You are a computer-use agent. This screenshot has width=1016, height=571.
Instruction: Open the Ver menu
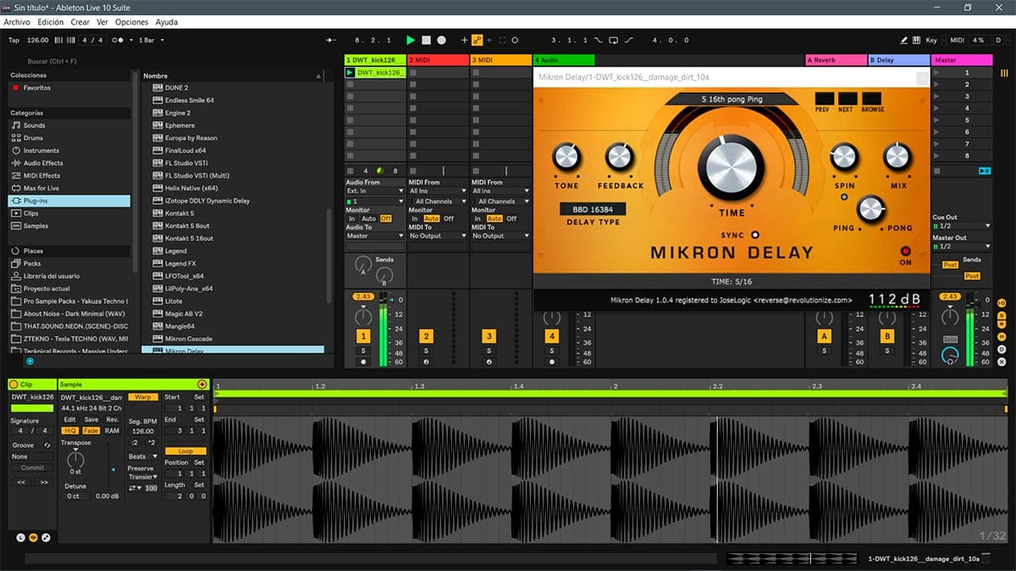(x=102, y=22)
